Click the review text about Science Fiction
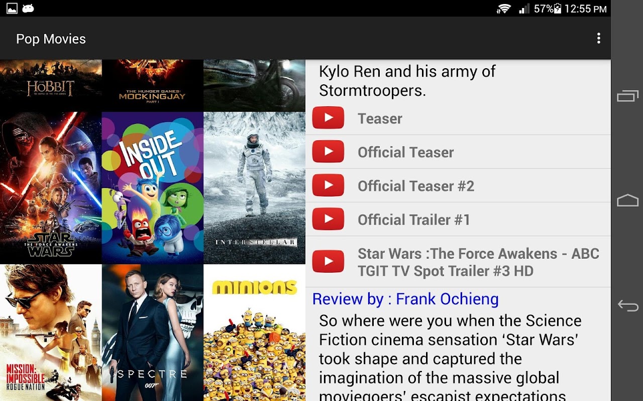Image resolution: width=643 pixels, height=401 pixels. [450, 356]
